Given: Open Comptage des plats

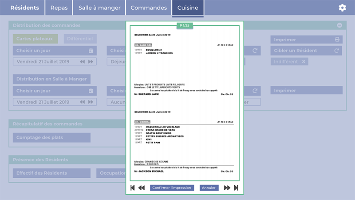Looking at the screenshot, I should click(51, 138).
